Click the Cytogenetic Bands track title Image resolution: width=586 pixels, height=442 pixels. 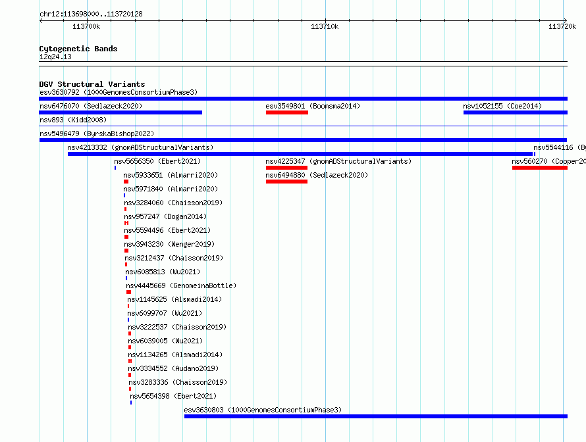point(78,49)
